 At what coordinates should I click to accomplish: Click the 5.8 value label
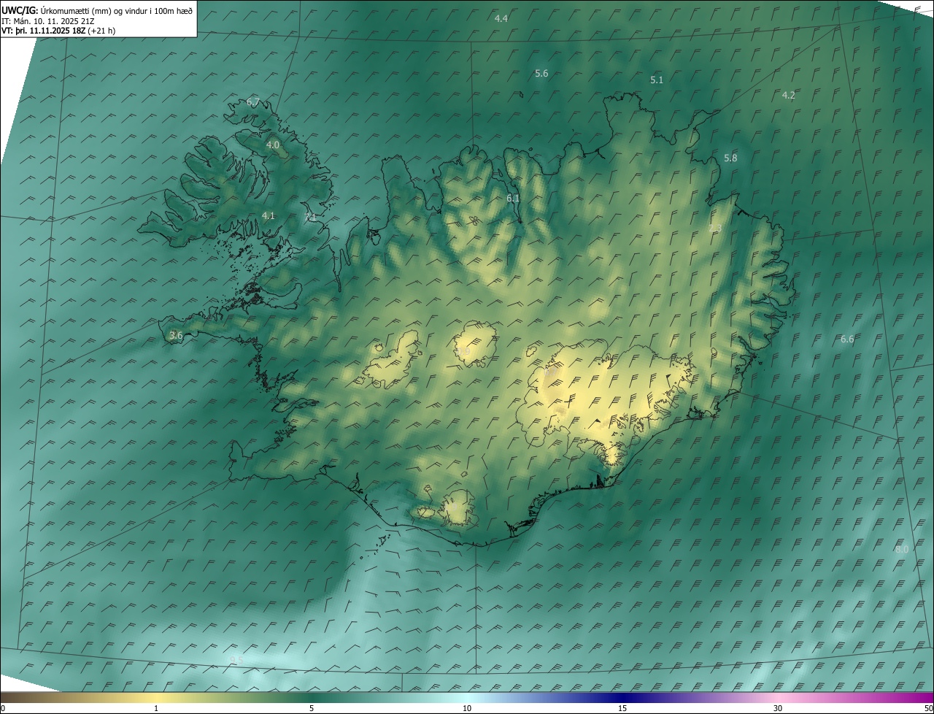coord(730,158)
